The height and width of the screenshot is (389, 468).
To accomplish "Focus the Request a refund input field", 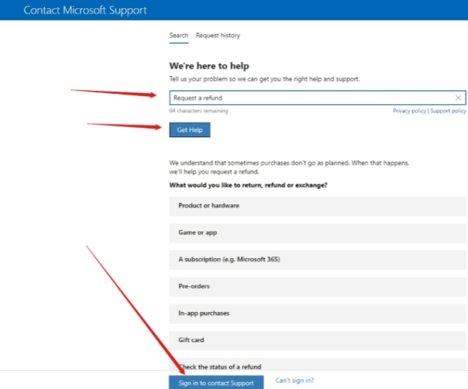I will [x=318, y=98].
